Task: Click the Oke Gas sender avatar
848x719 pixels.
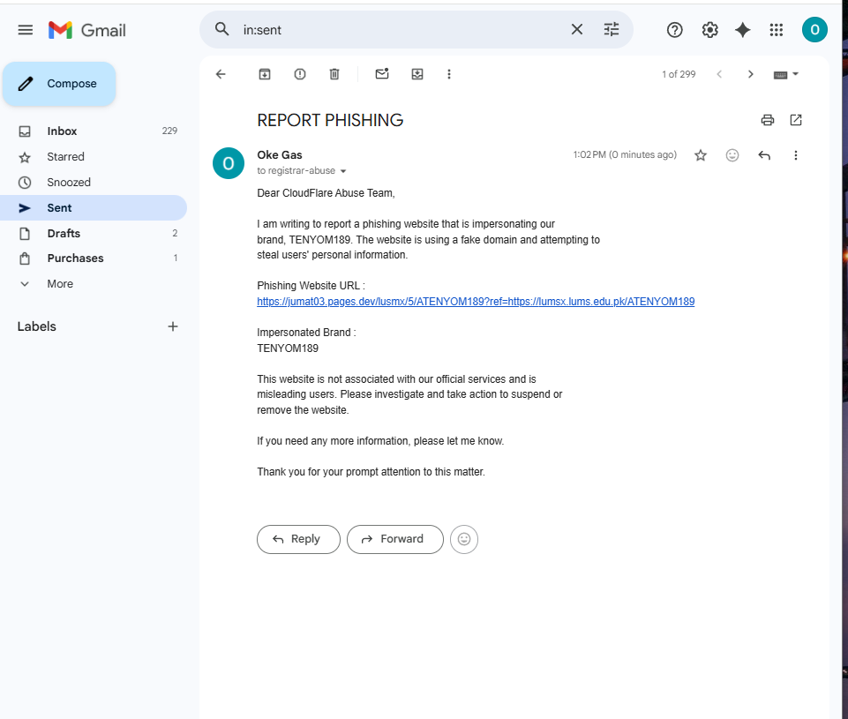Action: (x=229, y=163)
